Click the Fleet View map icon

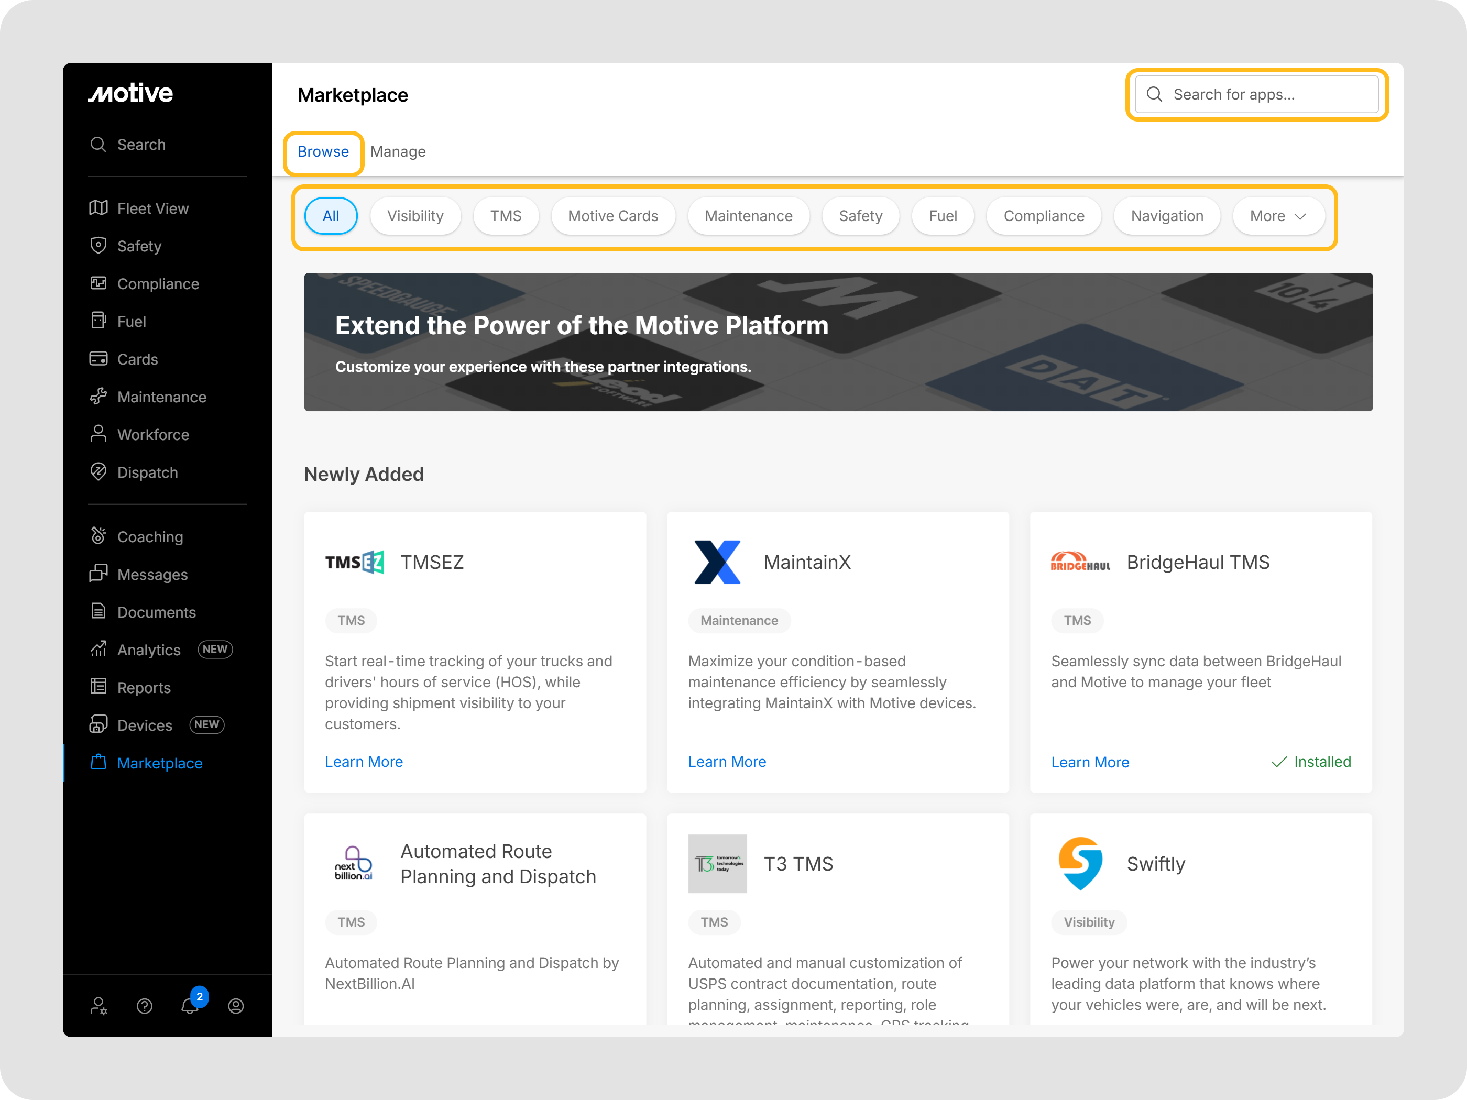pos(99,208)
